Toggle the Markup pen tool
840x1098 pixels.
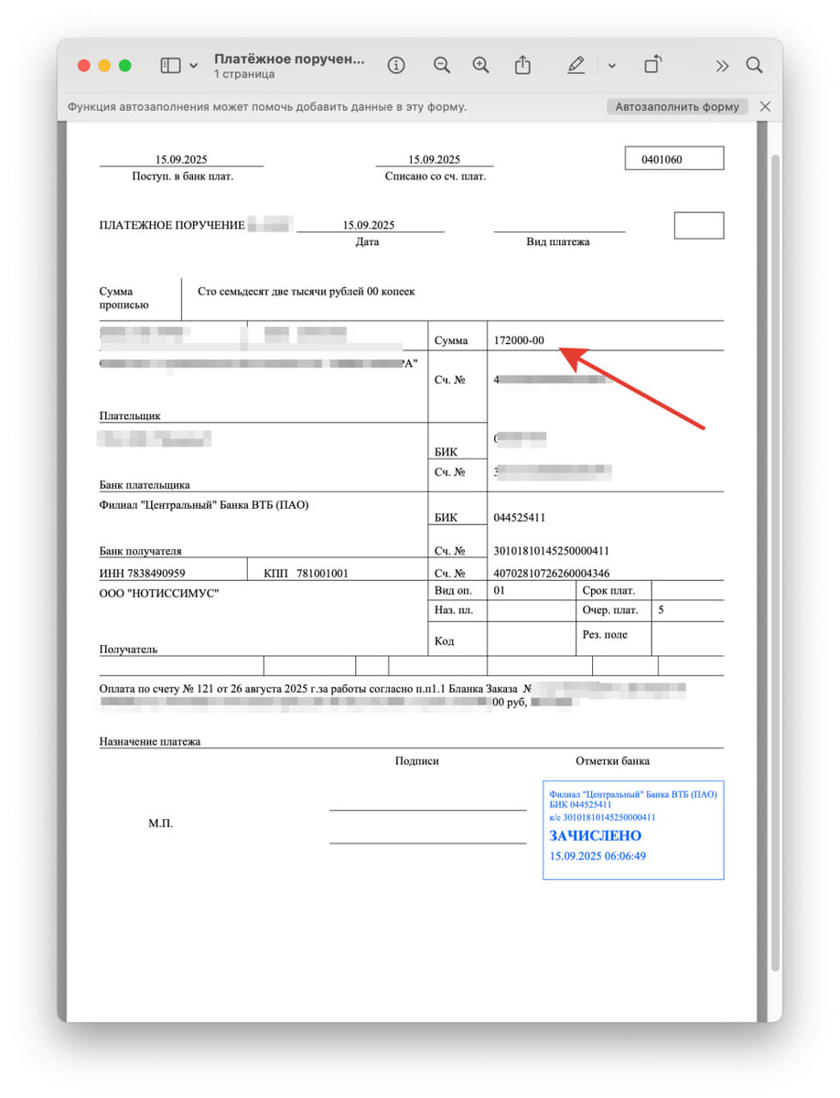[x=576, y=65]
